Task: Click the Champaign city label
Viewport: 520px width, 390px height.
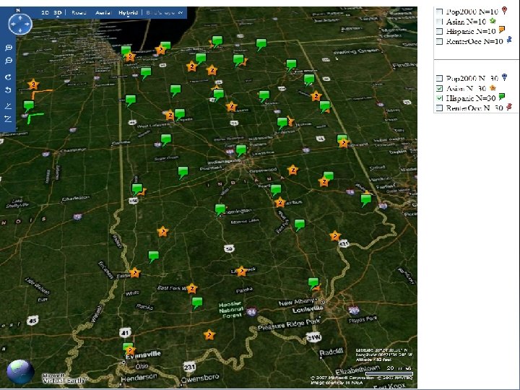Action: [73, 150]
